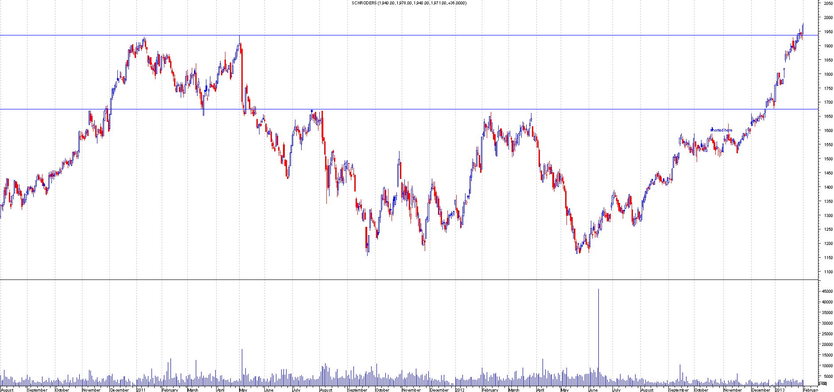Image resolution: width=834 pixels, height=392 pixels.
Task: Click the SCHRODERS chart title text
Action: (x=409, y=3)
